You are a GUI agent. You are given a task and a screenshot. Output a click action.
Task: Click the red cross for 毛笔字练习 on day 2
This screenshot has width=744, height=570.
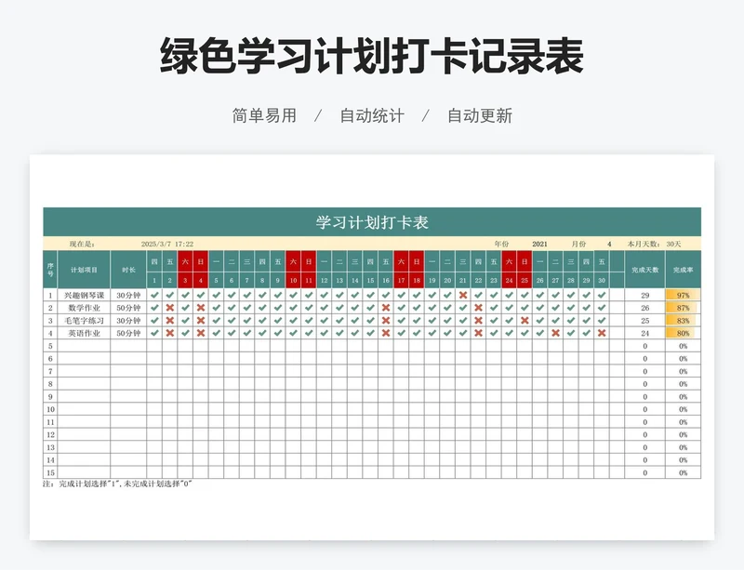coord(170,321)
